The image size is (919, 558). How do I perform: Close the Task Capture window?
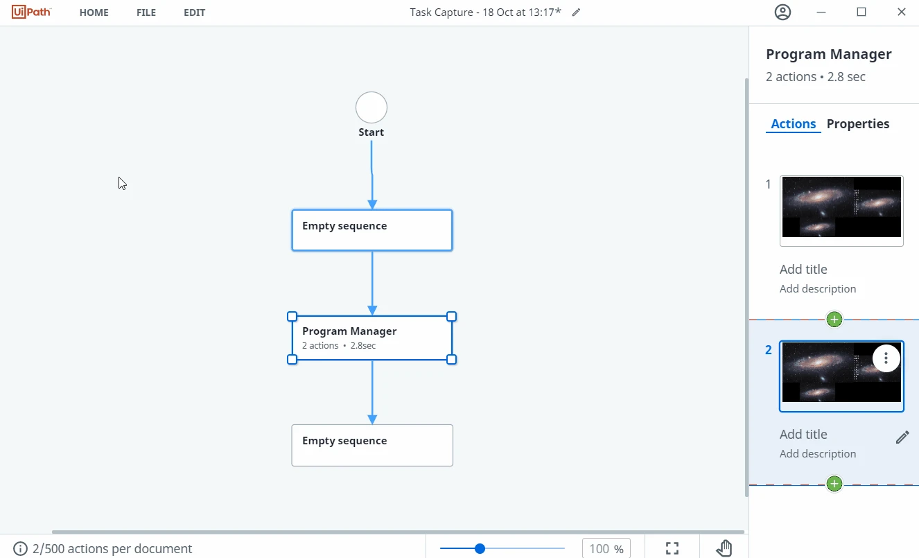coord(902,12)
